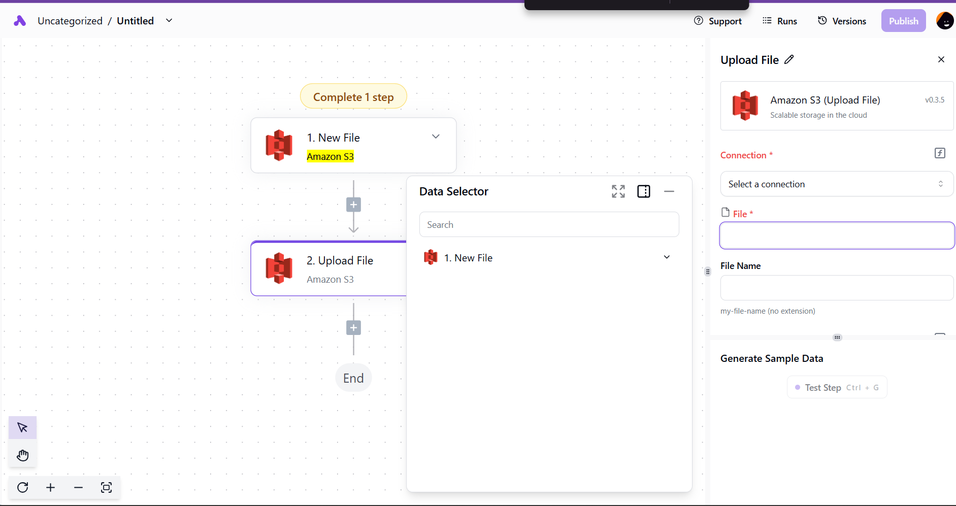Click the Amazon S3 logo in panel header
This screenshot has height=506, width=956.
(745, 106)
